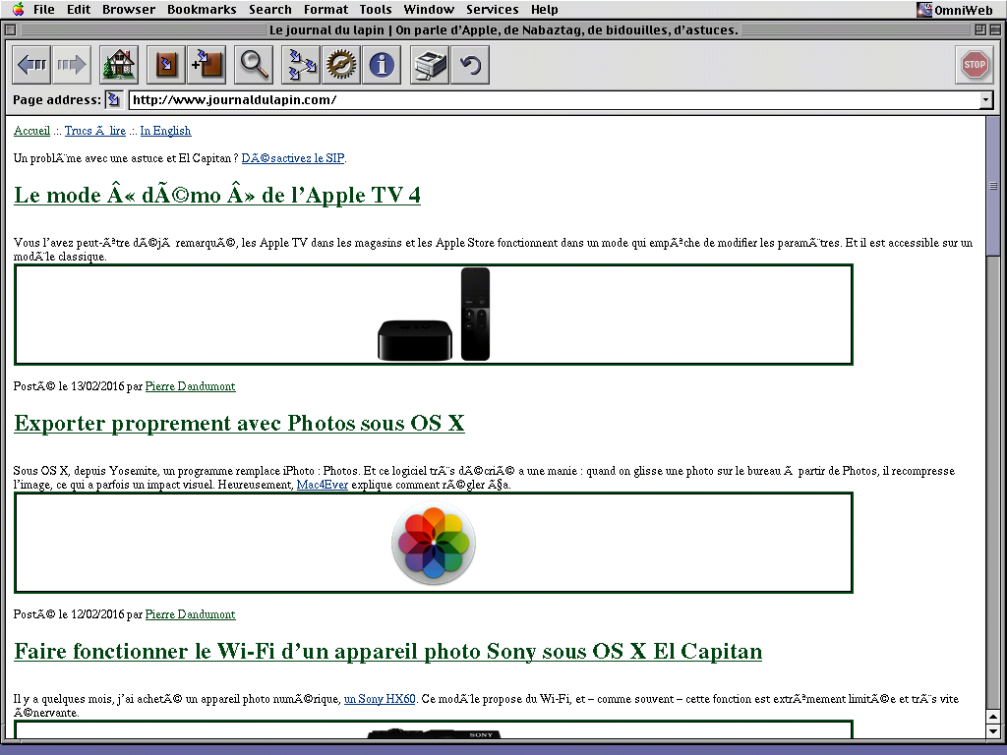Open the Bookmarks menu

[202, 9]
